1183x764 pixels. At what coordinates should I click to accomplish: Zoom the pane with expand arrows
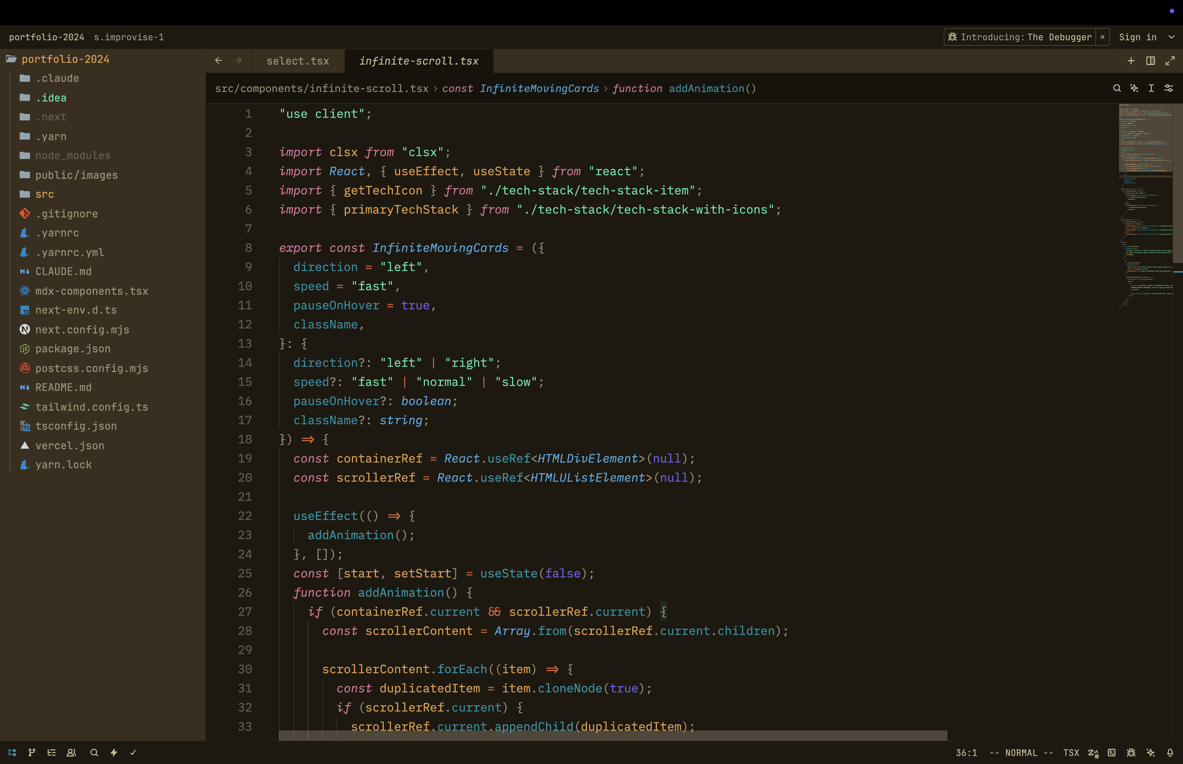[1170, 61]
